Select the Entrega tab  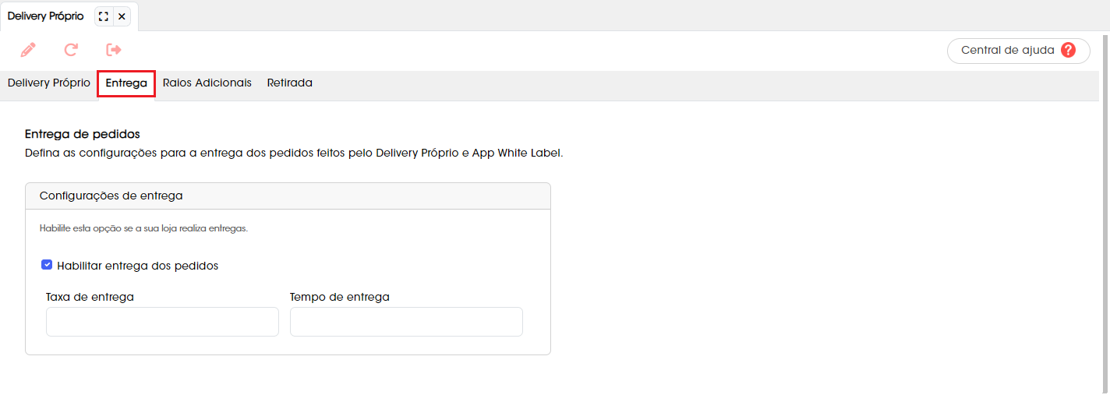tap(126, 83)
